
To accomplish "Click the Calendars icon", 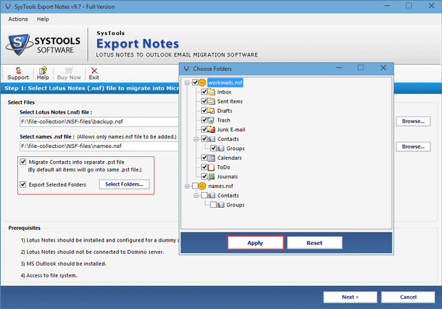I will tap(211, 158).
